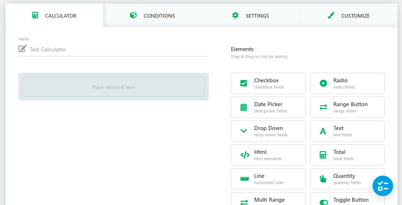
Task: Click the Checkbox element's green check icon
Action: coord(243,83)
